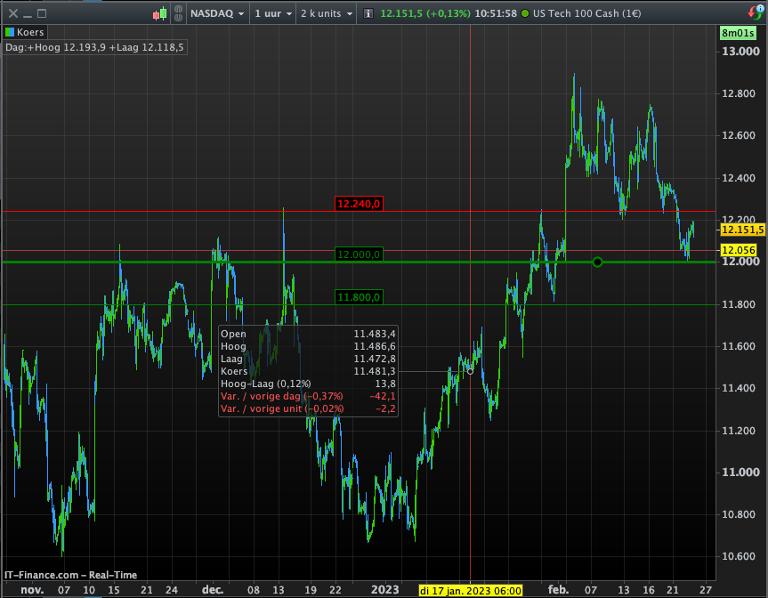768x598 pixels.
Task: Click the Koers indicator label
Action: tap(30, 32)
